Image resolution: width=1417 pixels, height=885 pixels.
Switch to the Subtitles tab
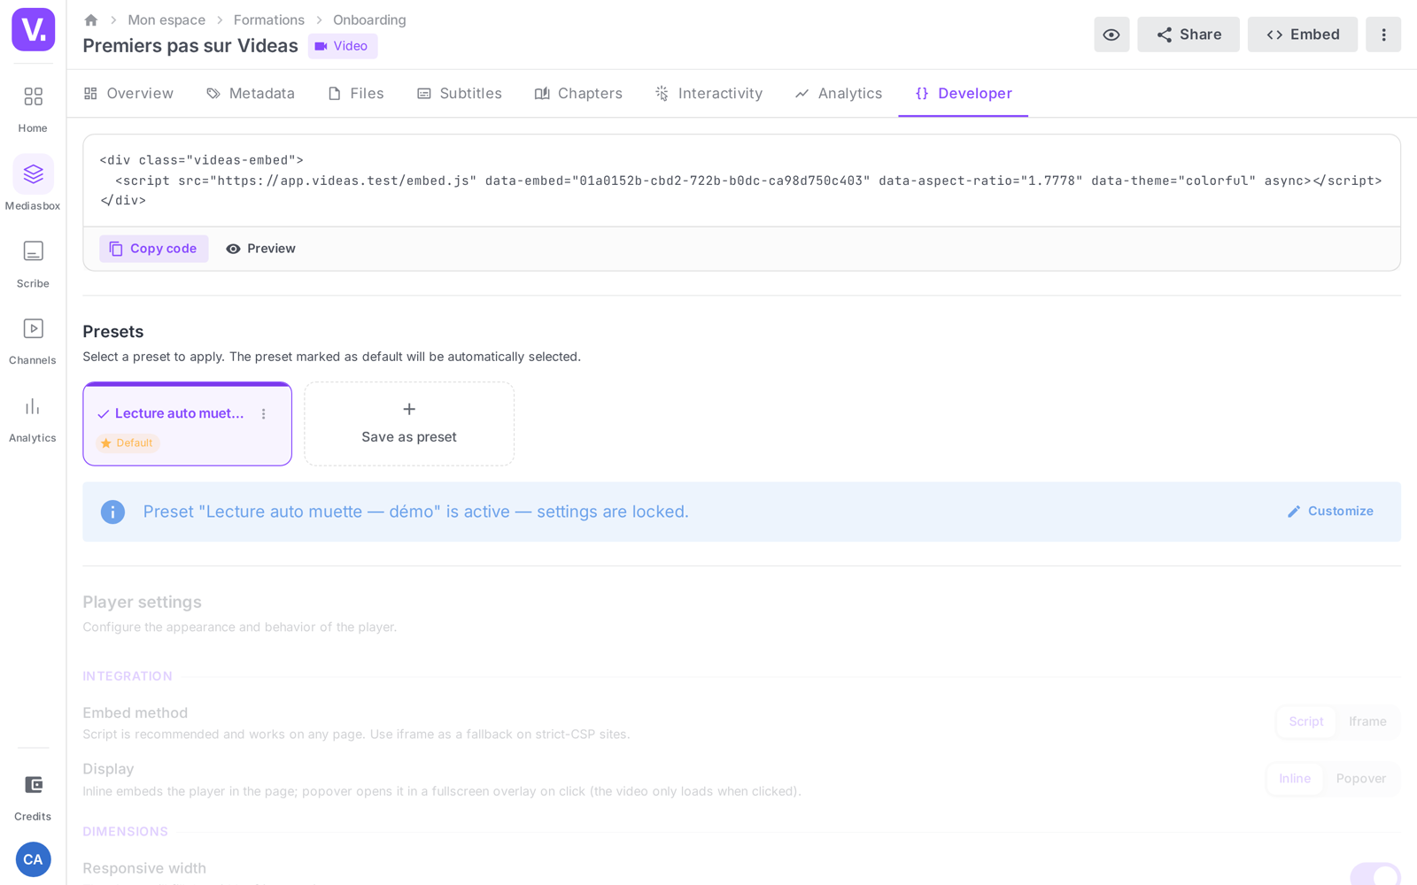pyautogui.click(x=460, y=93)
